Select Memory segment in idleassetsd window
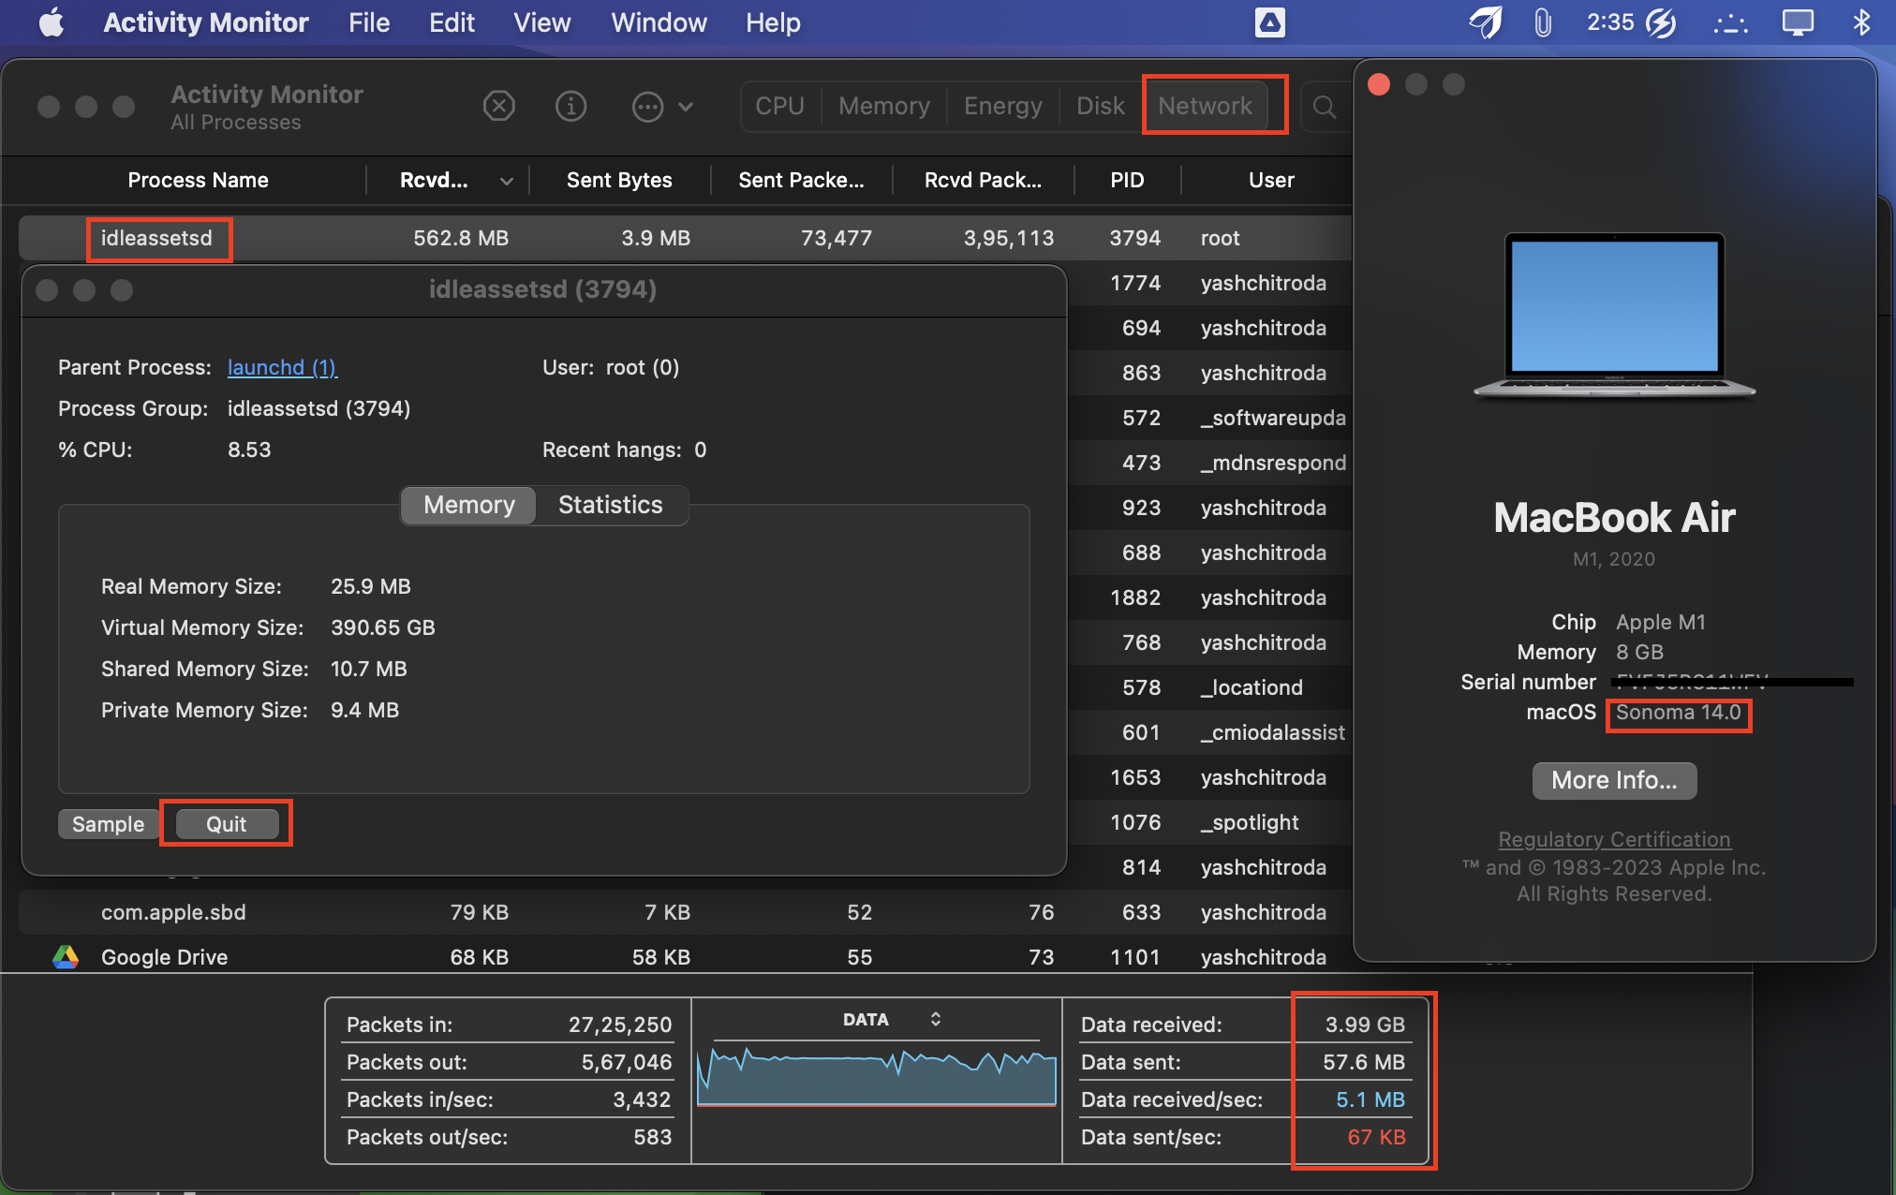The image size is (1896, 1195). [x=468, y=505]
